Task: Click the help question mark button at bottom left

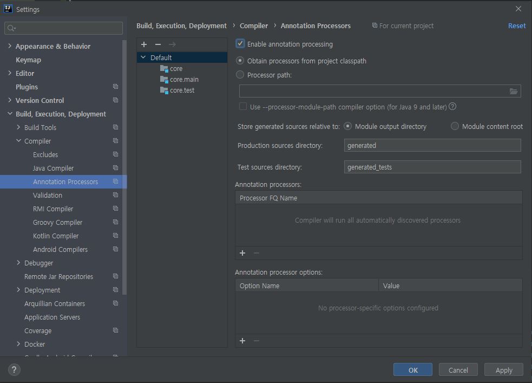Action: tap(14, 369)
